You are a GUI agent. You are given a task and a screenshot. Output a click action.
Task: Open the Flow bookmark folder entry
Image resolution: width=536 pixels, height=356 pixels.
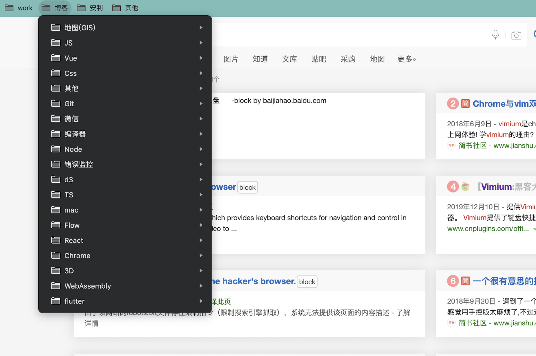125,225
